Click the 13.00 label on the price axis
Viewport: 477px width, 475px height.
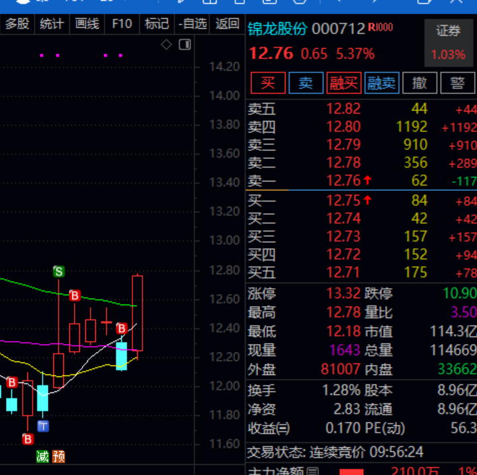(224, 240)
